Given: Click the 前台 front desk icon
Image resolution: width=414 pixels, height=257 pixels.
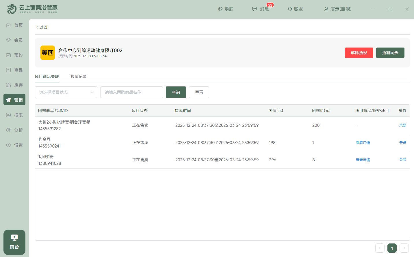Looking at the screenshot, I should click(x=14, y=238).
